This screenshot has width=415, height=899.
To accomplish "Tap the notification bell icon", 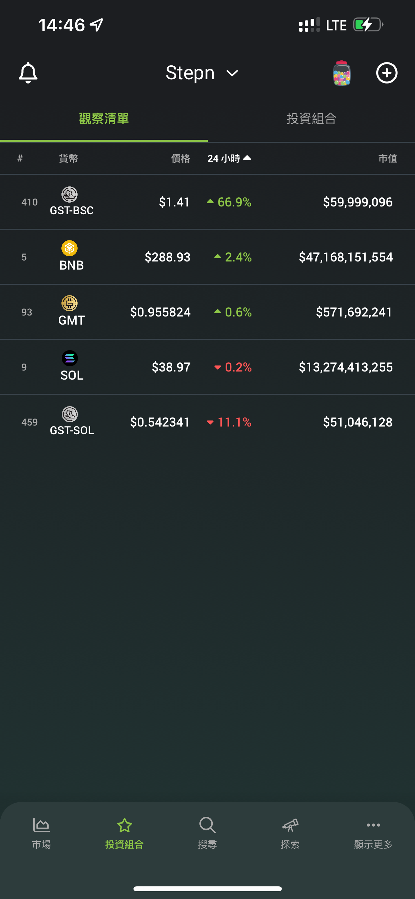I will pos(28,73).
